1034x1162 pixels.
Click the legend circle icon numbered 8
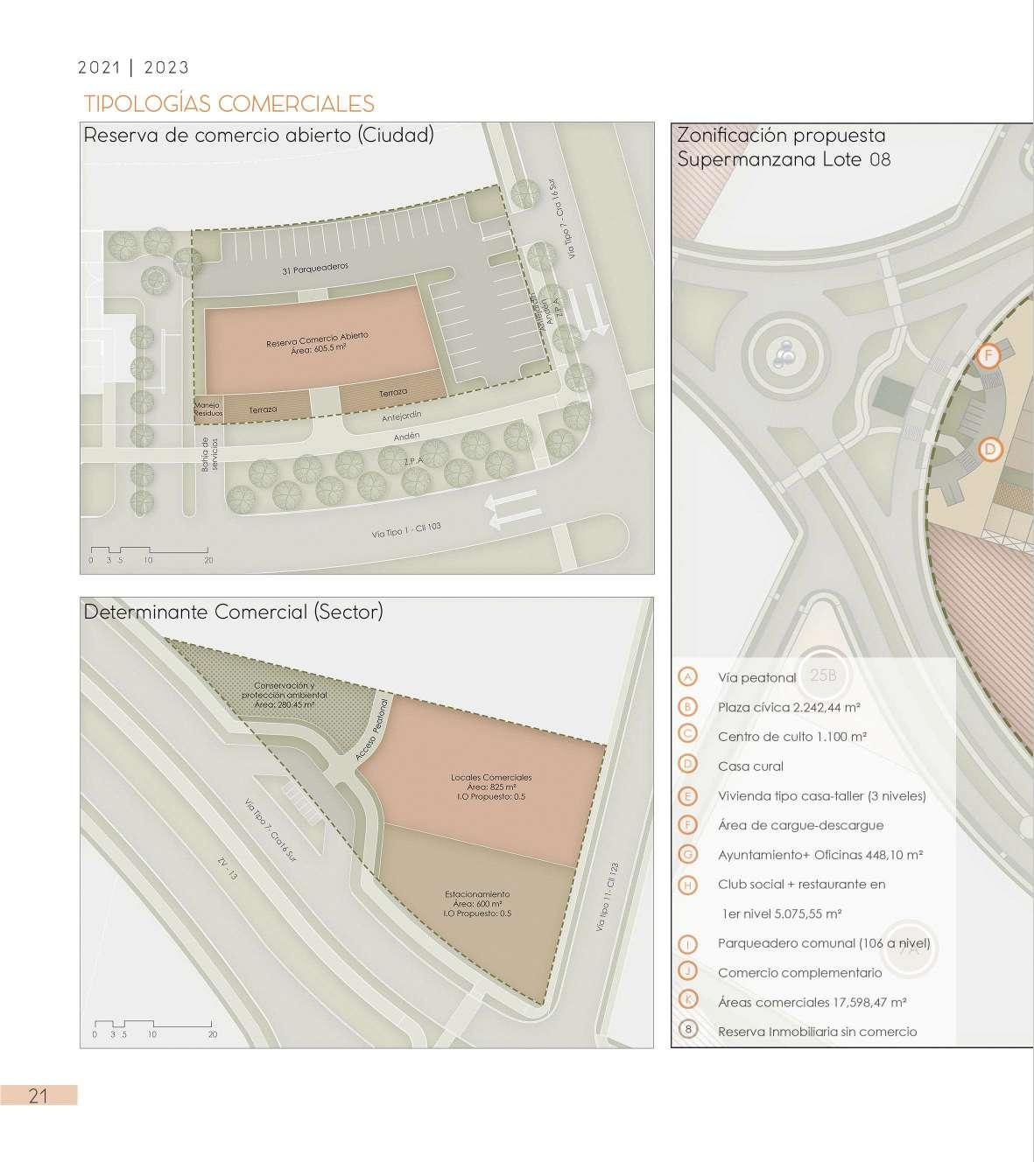688,1031
